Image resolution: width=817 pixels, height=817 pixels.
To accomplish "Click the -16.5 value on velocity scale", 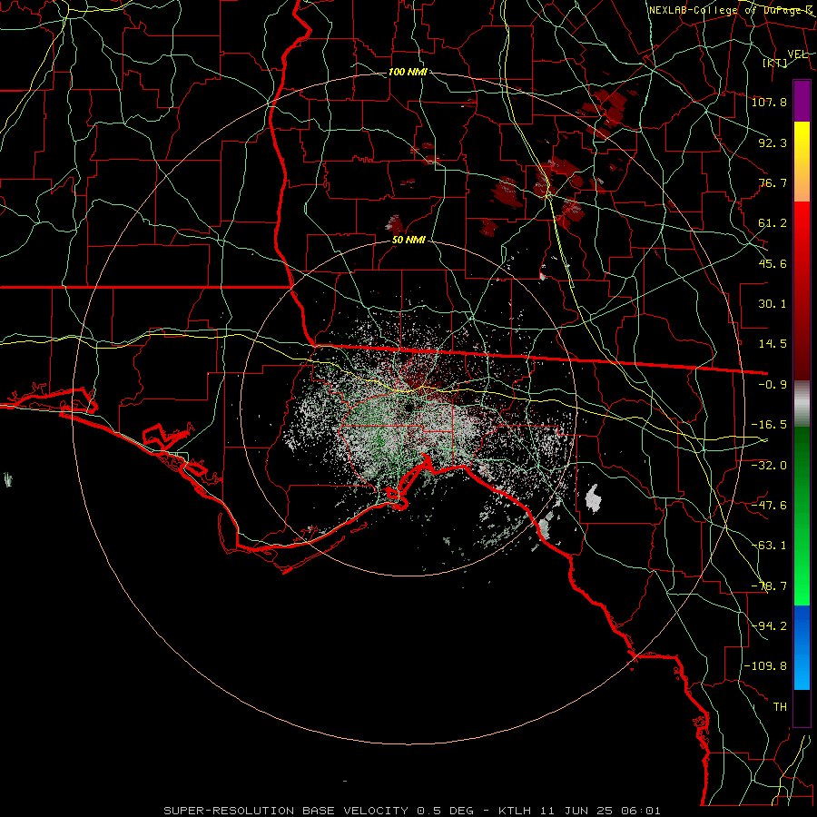I will click(x=769, y=425).
